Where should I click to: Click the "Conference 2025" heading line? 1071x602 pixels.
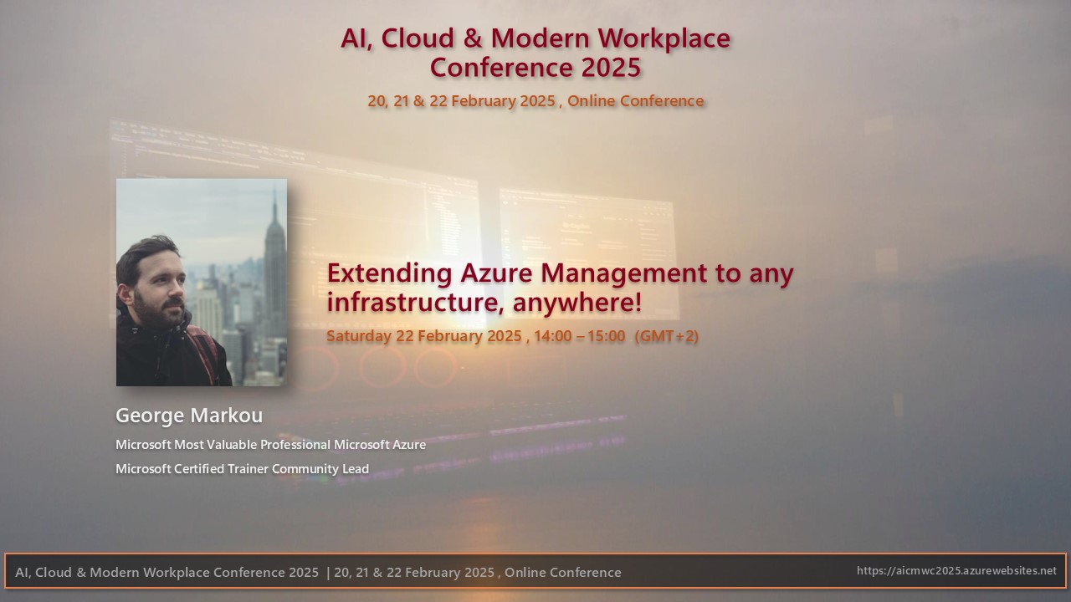(x=535, y=67)
